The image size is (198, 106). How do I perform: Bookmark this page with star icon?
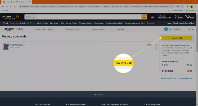pos(182,6)
